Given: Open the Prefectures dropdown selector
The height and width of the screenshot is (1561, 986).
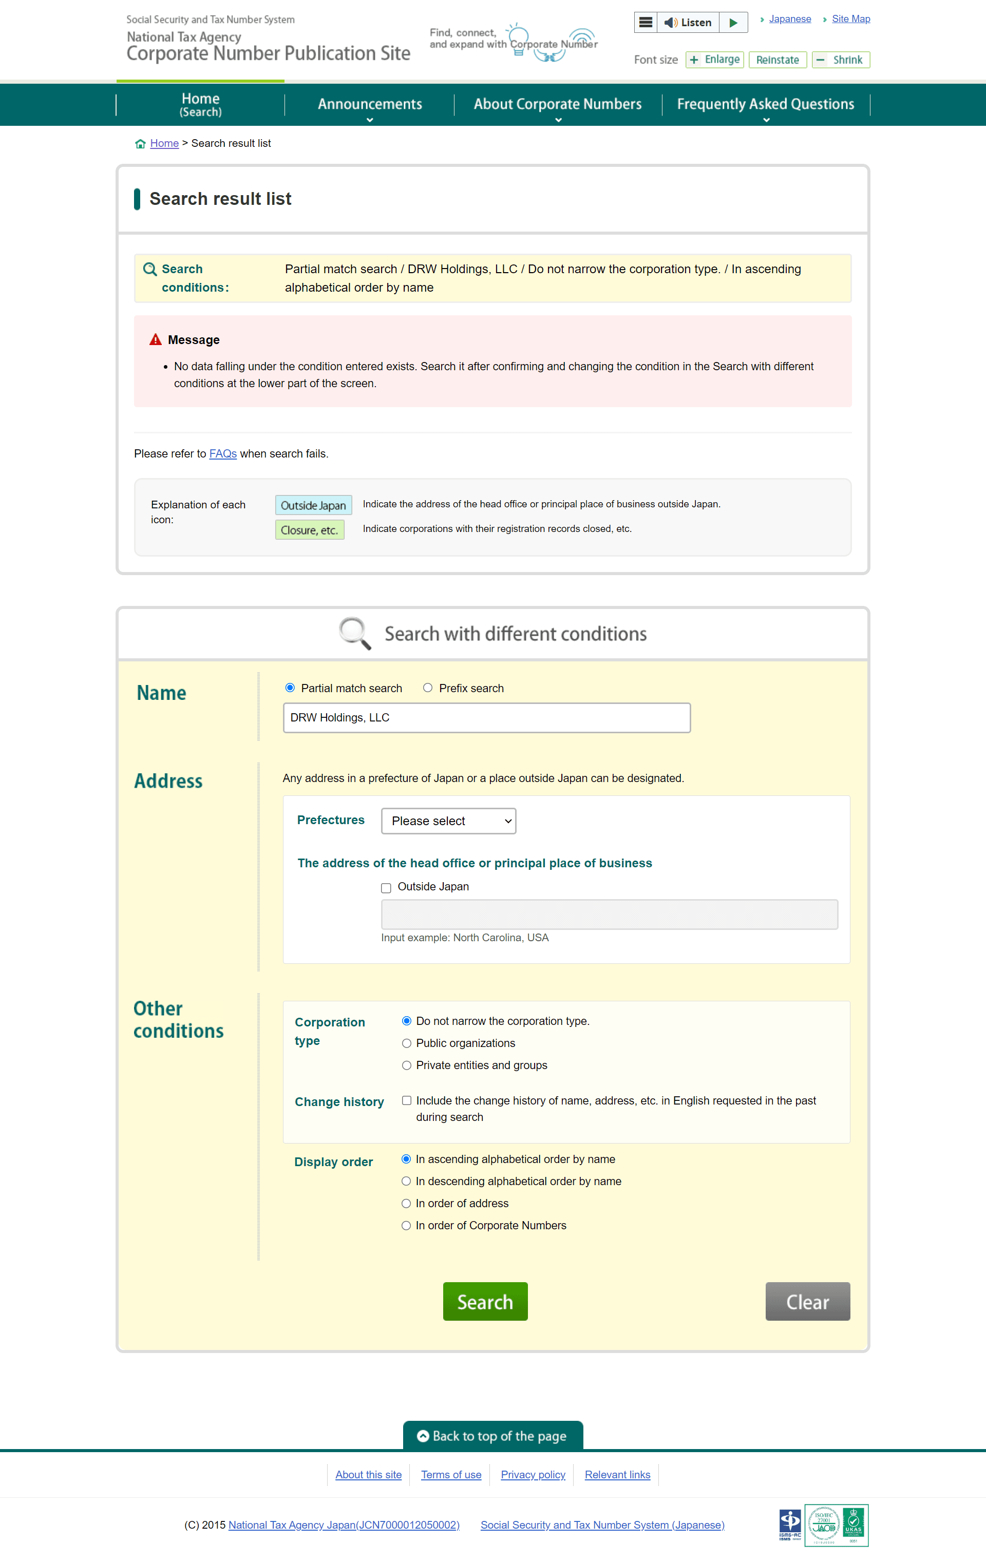Looking at the screenshot, I should coord(448,821).
